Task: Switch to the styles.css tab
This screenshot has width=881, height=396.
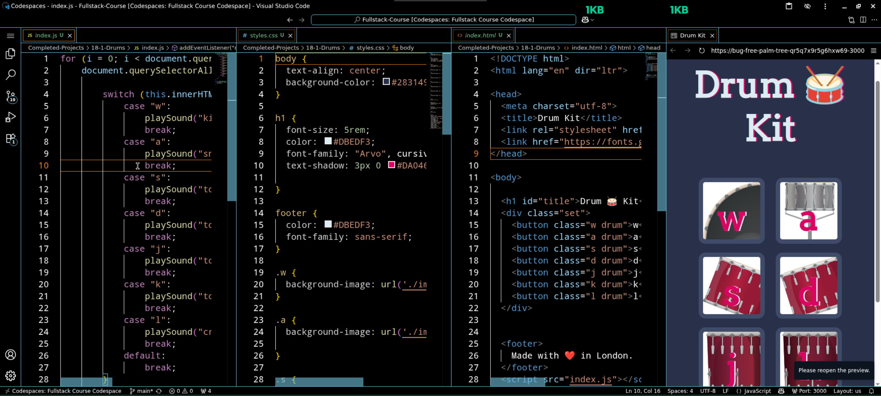Action: [263, 35]
